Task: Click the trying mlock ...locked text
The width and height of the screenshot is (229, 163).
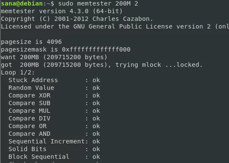Action: click(x=159, y=65)
